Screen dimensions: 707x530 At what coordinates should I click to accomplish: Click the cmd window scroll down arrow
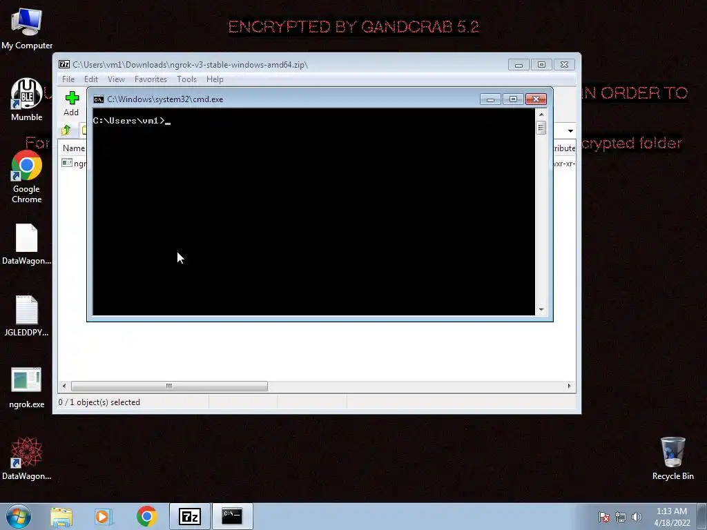(541, 310)
